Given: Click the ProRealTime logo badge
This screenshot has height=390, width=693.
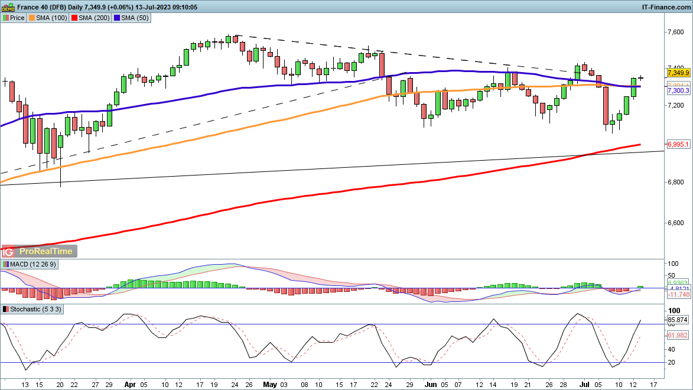Looking at the screenshot, I should coord(39,251).
